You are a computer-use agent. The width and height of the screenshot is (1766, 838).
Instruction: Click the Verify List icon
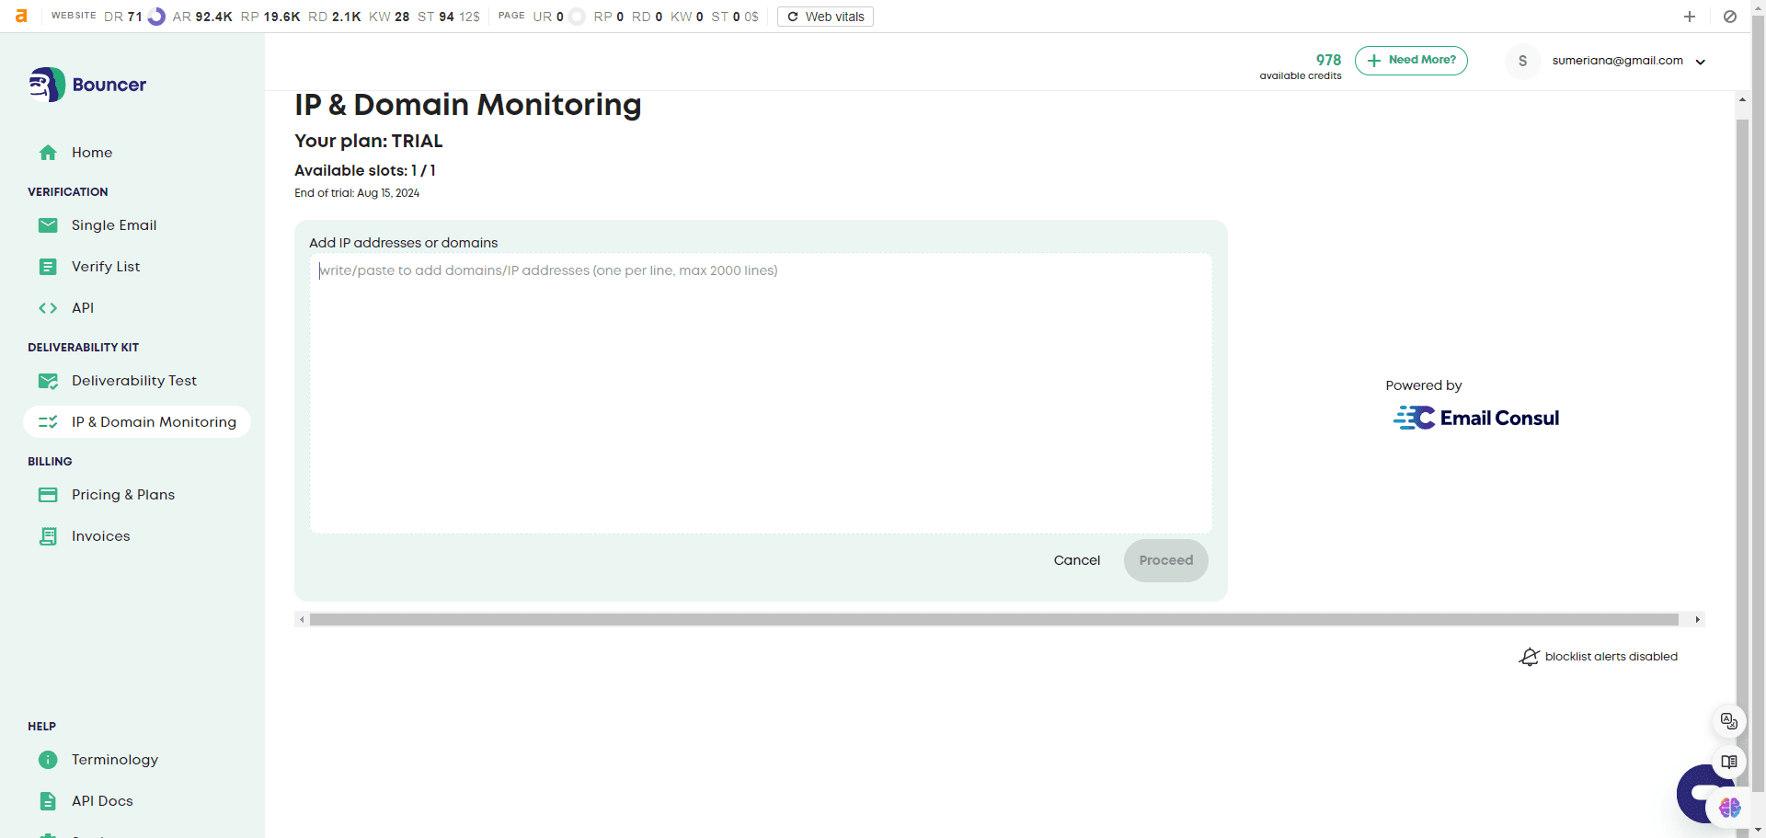(x=48, y=267)
